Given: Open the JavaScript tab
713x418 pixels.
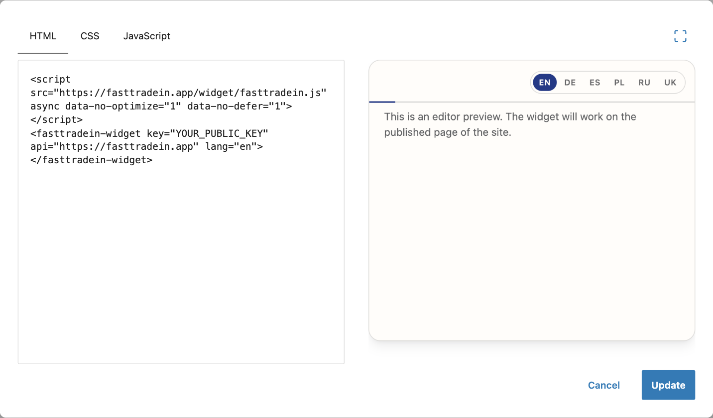Looking at the screenshot, I should pyautogui.click(x=147, y=36).
